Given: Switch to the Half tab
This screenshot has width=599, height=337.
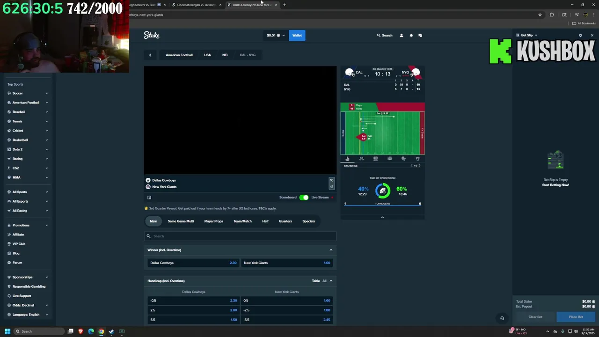Looking at the screenshot, I should 265,221.
